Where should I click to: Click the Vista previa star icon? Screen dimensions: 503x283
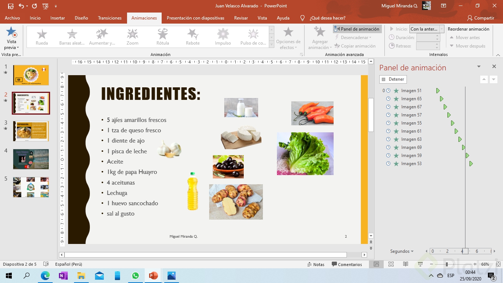coord(11,32)
